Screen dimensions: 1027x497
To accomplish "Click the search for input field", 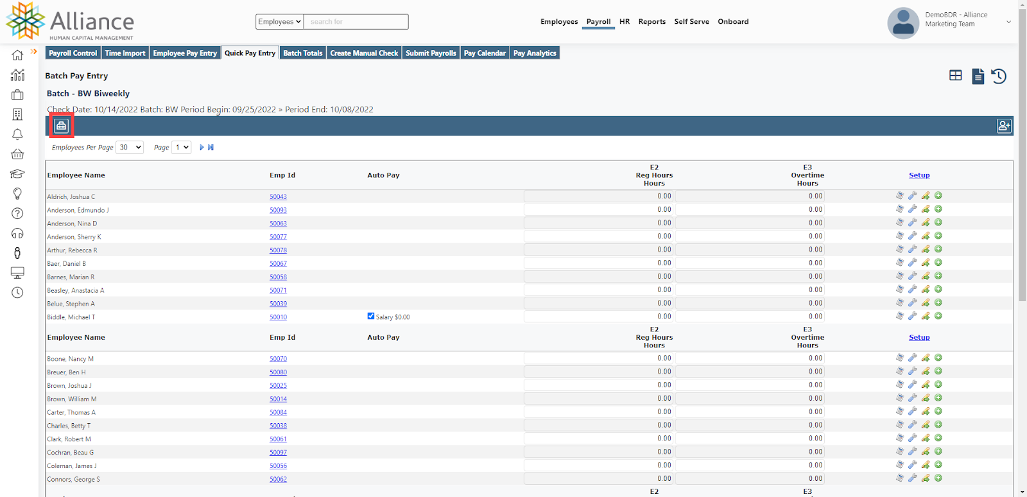I will point(356,22).
